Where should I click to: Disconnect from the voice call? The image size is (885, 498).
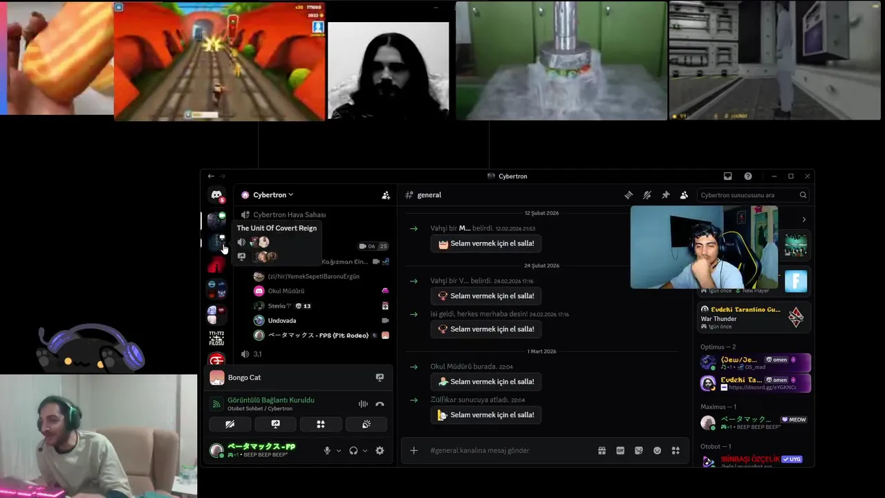click(380, 404)
